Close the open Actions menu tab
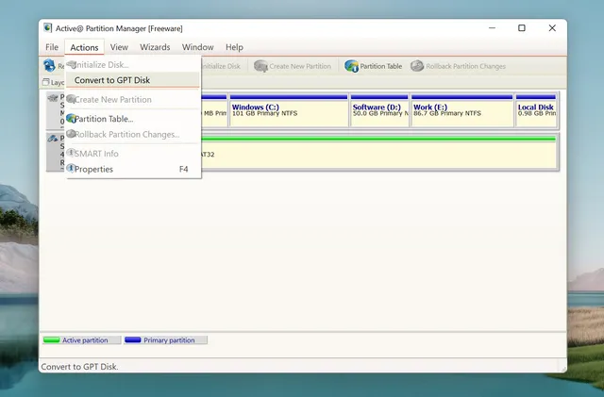The height and width of the screenshot is (397, 604). (x=84, y=47)
